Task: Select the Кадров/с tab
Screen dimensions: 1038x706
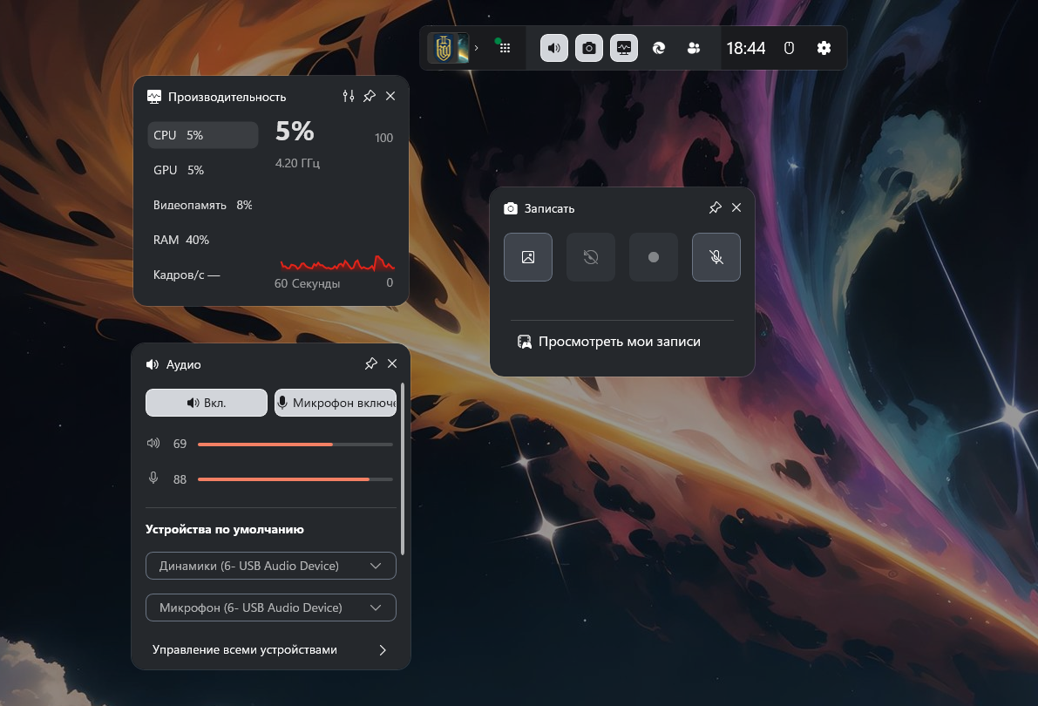Action: (202, 275)
